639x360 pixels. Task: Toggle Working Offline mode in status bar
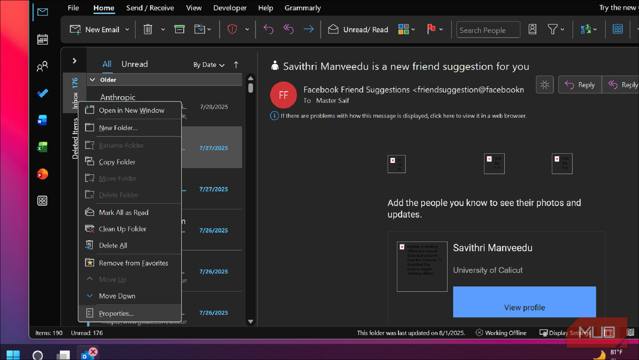coord(501,333)
